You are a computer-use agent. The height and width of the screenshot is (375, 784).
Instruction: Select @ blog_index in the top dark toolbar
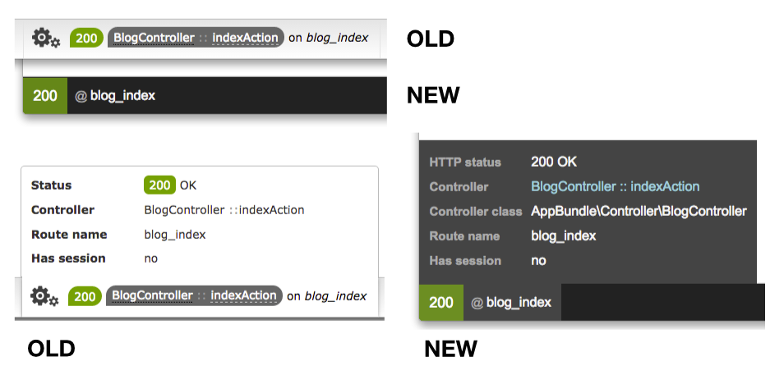coord(115,95)
